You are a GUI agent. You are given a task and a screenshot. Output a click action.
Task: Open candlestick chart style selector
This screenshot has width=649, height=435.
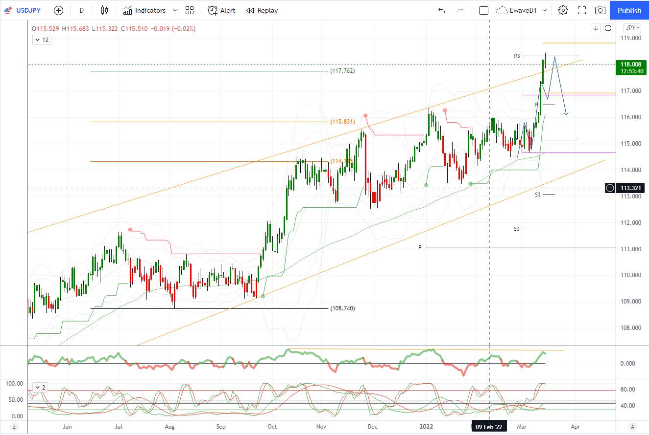coord(104,10)
